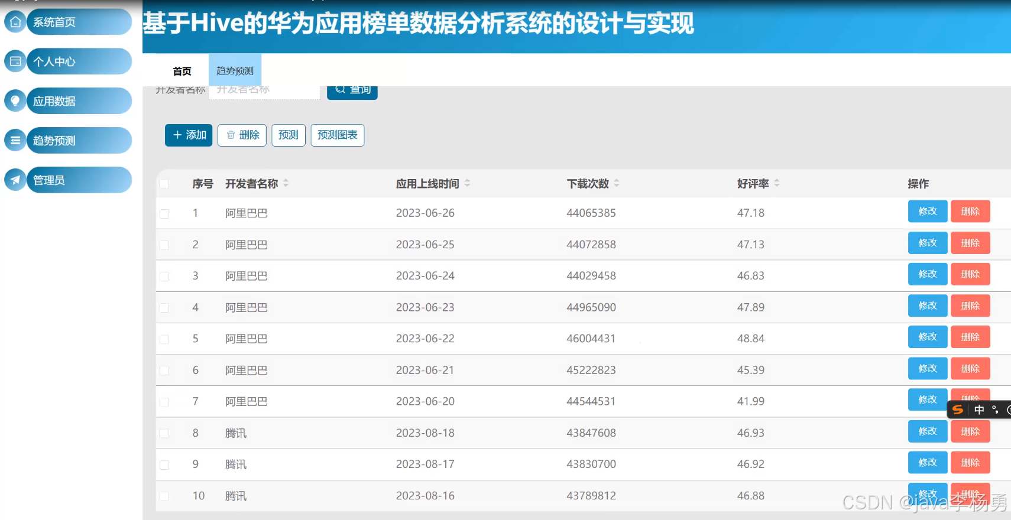Click 删除 for the 2023-08-17 row
This screenshot has height=520, width=1011.
(970, 463)
